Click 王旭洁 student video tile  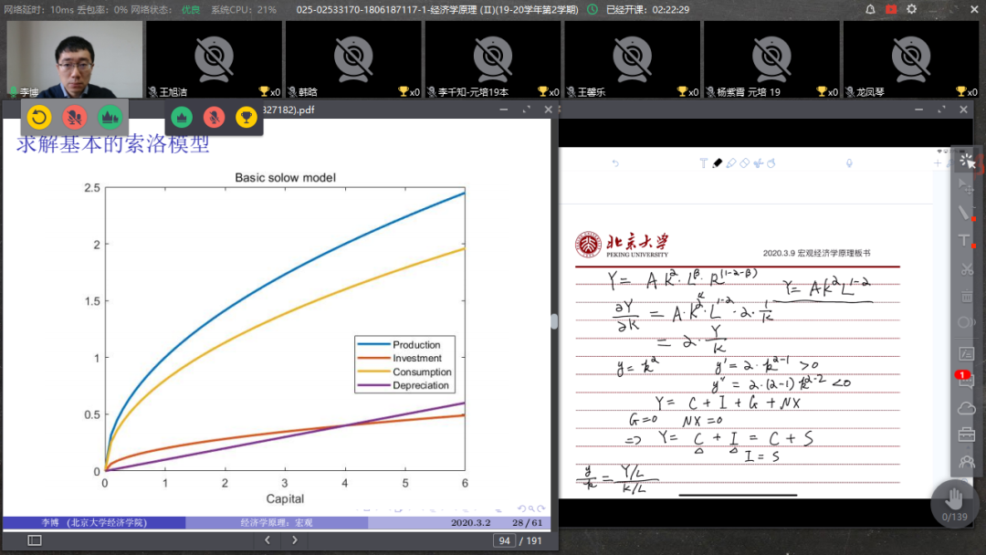[x=213, y=58]
